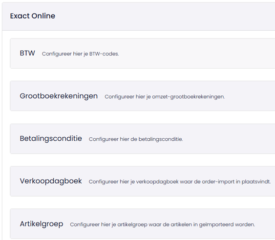Click the Verkoopdagboek heading label
This screenshot has width=275, height=240.
(51, 181)
